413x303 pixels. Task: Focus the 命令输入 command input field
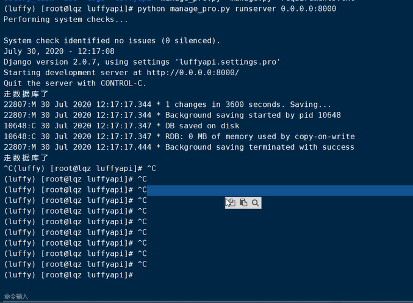(x=183, y=296)
